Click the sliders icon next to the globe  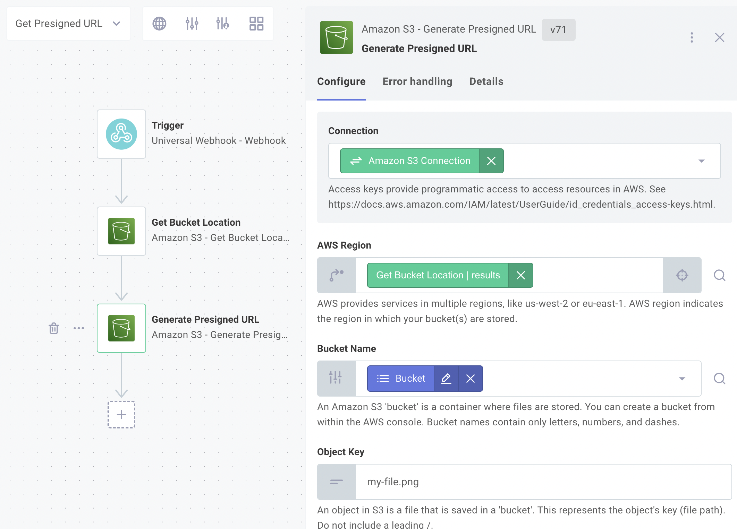[192, 24]
